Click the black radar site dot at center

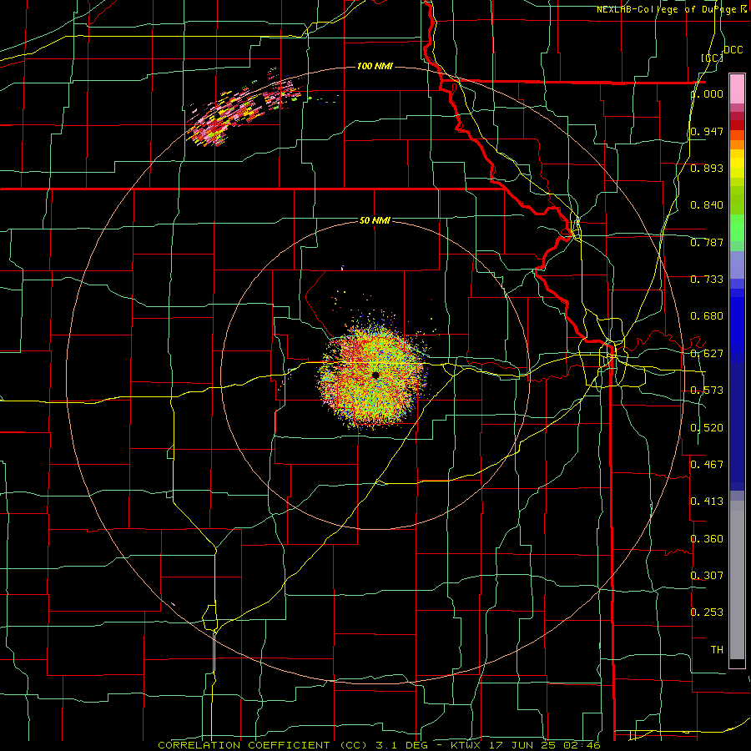point(375,375)
